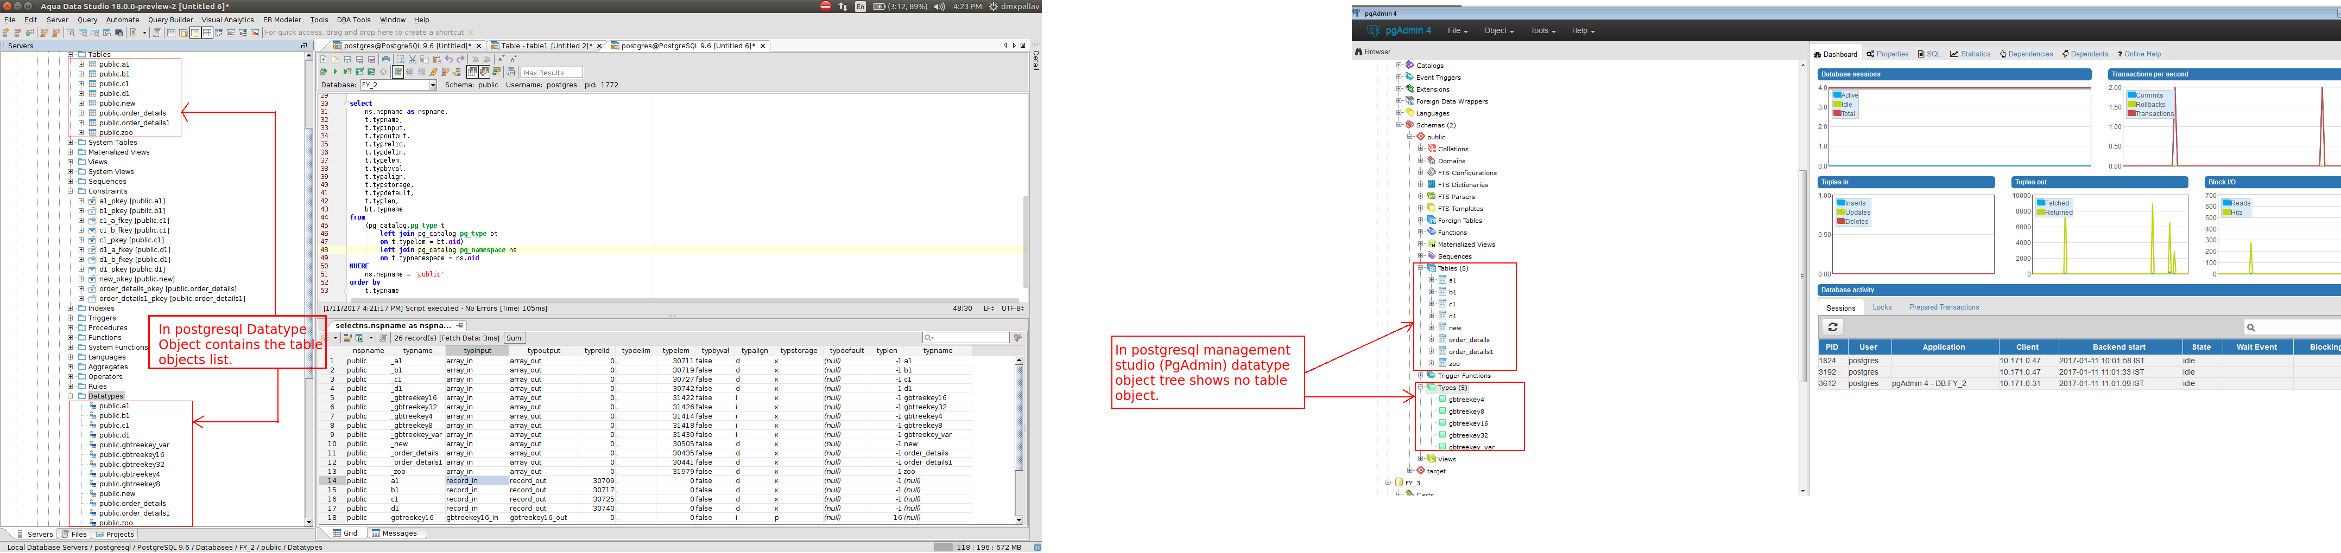The width and height of the screenshot is (2341, 553).
Task: Click the Sum: button in results toolbar
Action: tap(515, 338)
